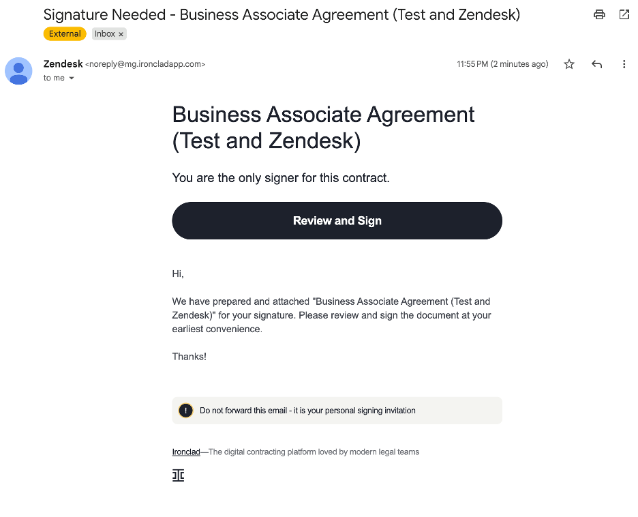Reply using the arrow icon
Viewport: 638px width, 517px height.
(597, 64)
